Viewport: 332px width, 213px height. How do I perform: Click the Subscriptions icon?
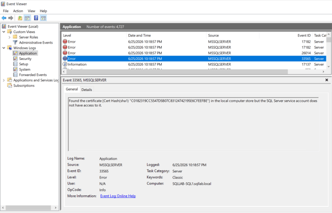pyautogui.click(x=10, y=85)
